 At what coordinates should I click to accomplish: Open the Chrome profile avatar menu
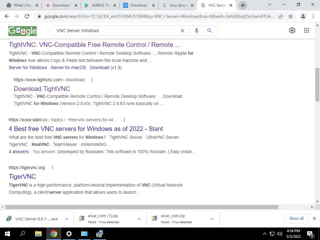[x=303, y=16]
